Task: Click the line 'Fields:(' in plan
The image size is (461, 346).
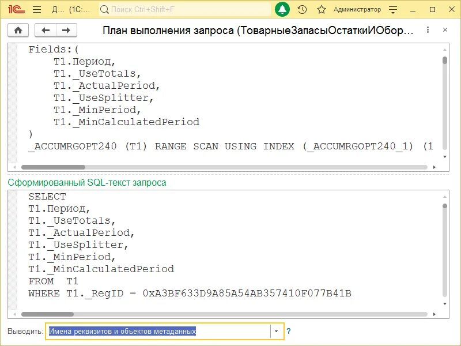Action: pyautogui.click(x=54, y=49)
